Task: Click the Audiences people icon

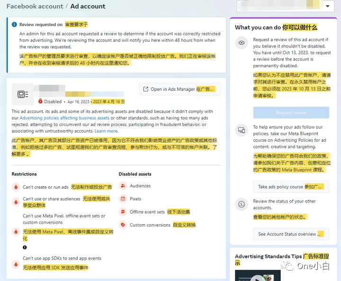Action: coord(123,186)
